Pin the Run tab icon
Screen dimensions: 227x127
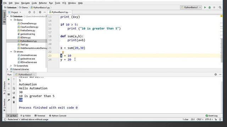pos(9,100)
